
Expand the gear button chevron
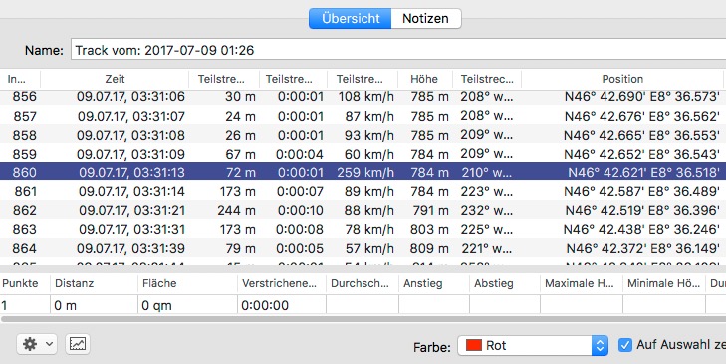(x=49, y=344)
